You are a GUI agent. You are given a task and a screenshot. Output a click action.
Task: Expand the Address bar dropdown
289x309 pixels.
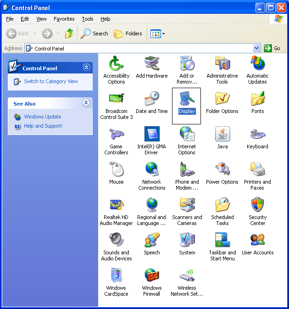tap(256, 48)
